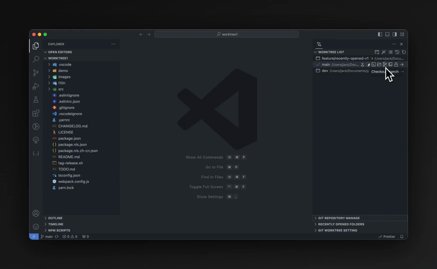This screenshot has width=437, height=269.
Task: Click the ports forwarded count in status bar
Action: coord(86,236)
